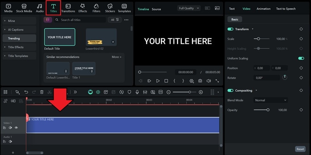Click the Opacity slider
This screenshot has height=155, width=311.
point(262,110)
